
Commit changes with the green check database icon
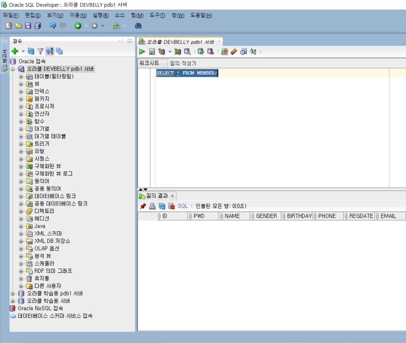(201, 52)
